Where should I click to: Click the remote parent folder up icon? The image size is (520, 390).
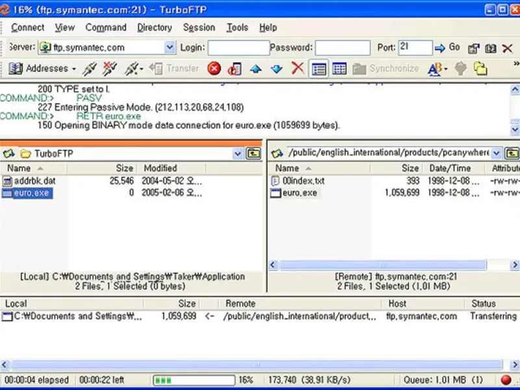point(512,153)
